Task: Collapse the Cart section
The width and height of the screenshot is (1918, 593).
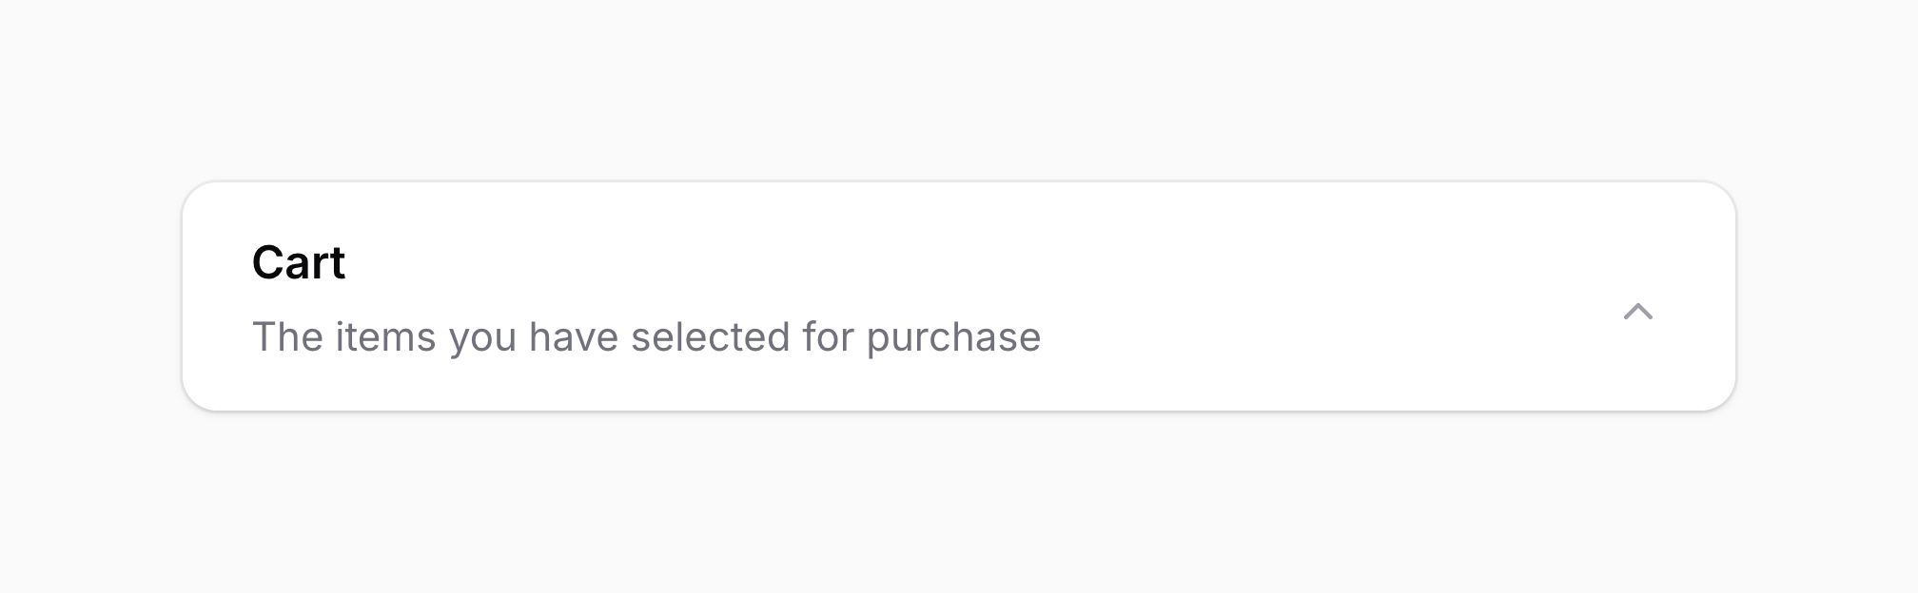Action: (1637, 312)
